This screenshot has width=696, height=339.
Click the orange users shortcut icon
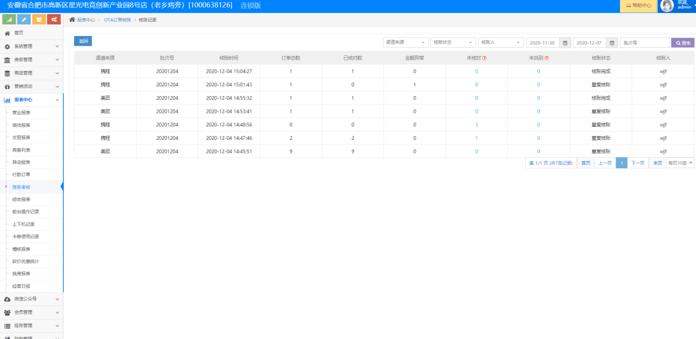(x=39, y=19)
